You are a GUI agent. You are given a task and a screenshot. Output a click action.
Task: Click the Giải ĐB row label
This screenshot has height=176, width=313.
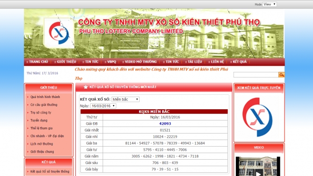(92, 124)
